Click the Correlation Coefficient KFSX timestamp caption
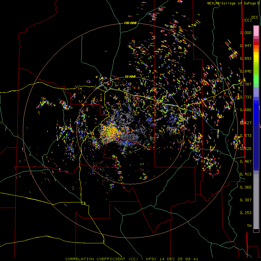 pos(132,259)
